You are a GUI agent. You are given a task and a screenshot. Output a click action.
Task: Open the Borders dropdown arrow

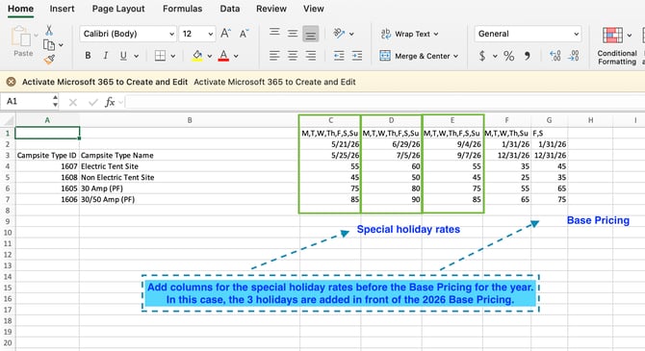172,56
